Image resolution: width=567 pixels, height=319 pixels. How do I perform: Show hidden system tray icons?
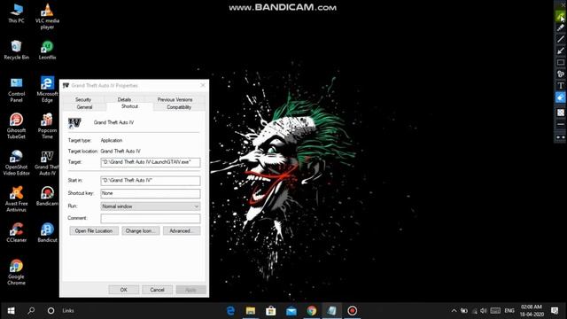click(454, 311)
